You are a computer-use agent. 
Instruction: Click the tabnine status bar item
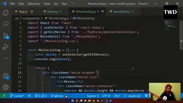coord(59,96)
